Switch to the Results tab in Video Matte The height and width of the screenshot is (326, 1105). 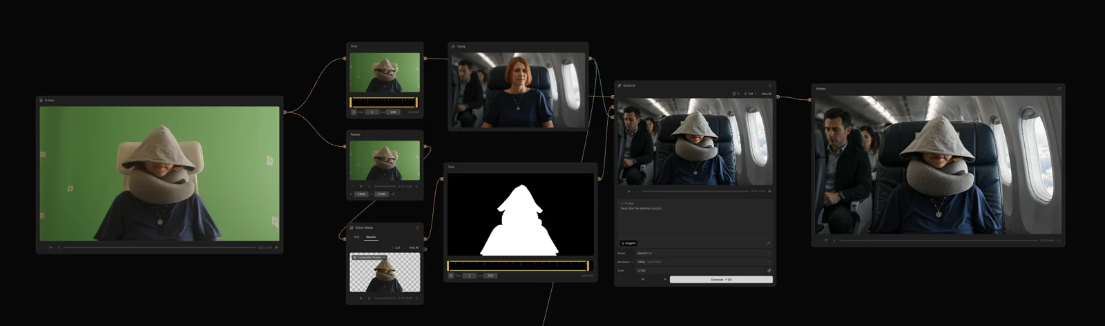371,237
